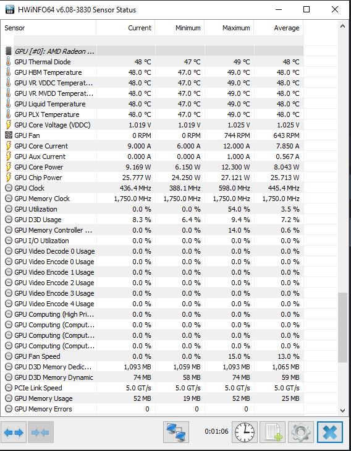351x451 pixels.
Task: Click thermometer icon beside GPU HBM Temperature
Action: (9, 72)
